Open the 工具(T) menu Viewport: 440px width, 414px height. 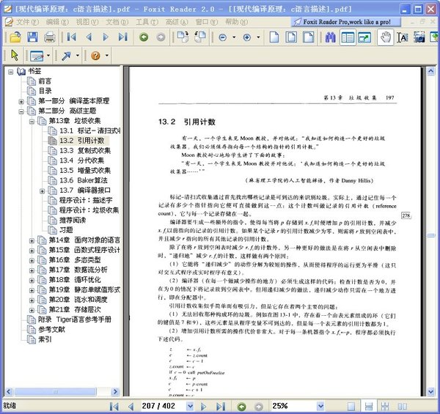[x=147, y=22]
